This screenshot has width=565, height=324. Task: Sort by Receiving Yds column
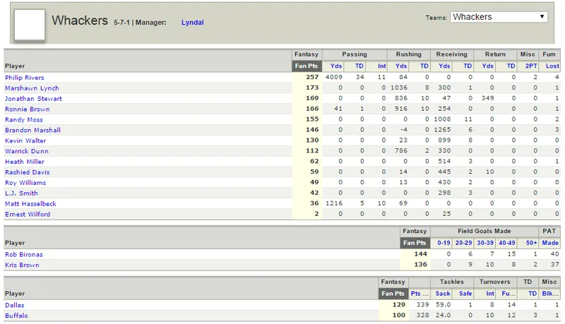tap(444, 66)
